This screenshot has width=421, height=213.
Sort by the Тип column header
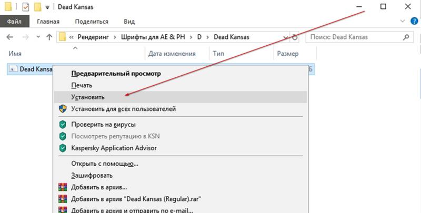pos(218,54)
